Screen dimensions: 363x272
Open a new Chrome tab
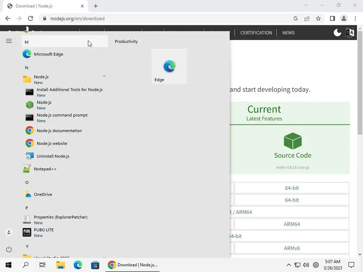(96, 6)
